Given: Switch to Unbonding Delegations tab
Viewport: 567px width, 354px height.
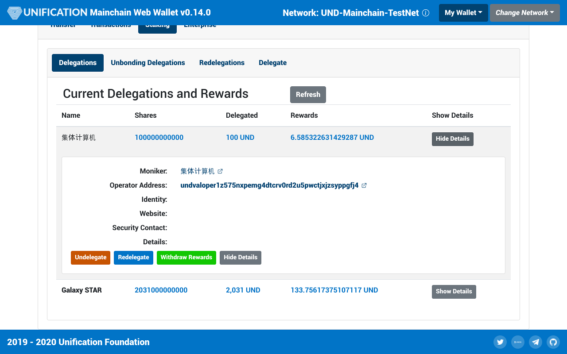Looking at the screenshot, I should coord(148,62).
